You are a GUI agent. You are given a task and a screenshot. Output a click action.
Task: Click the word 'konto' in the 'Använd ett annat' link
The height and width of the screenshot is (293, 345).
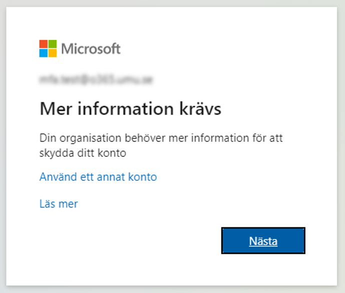[143, 177]
